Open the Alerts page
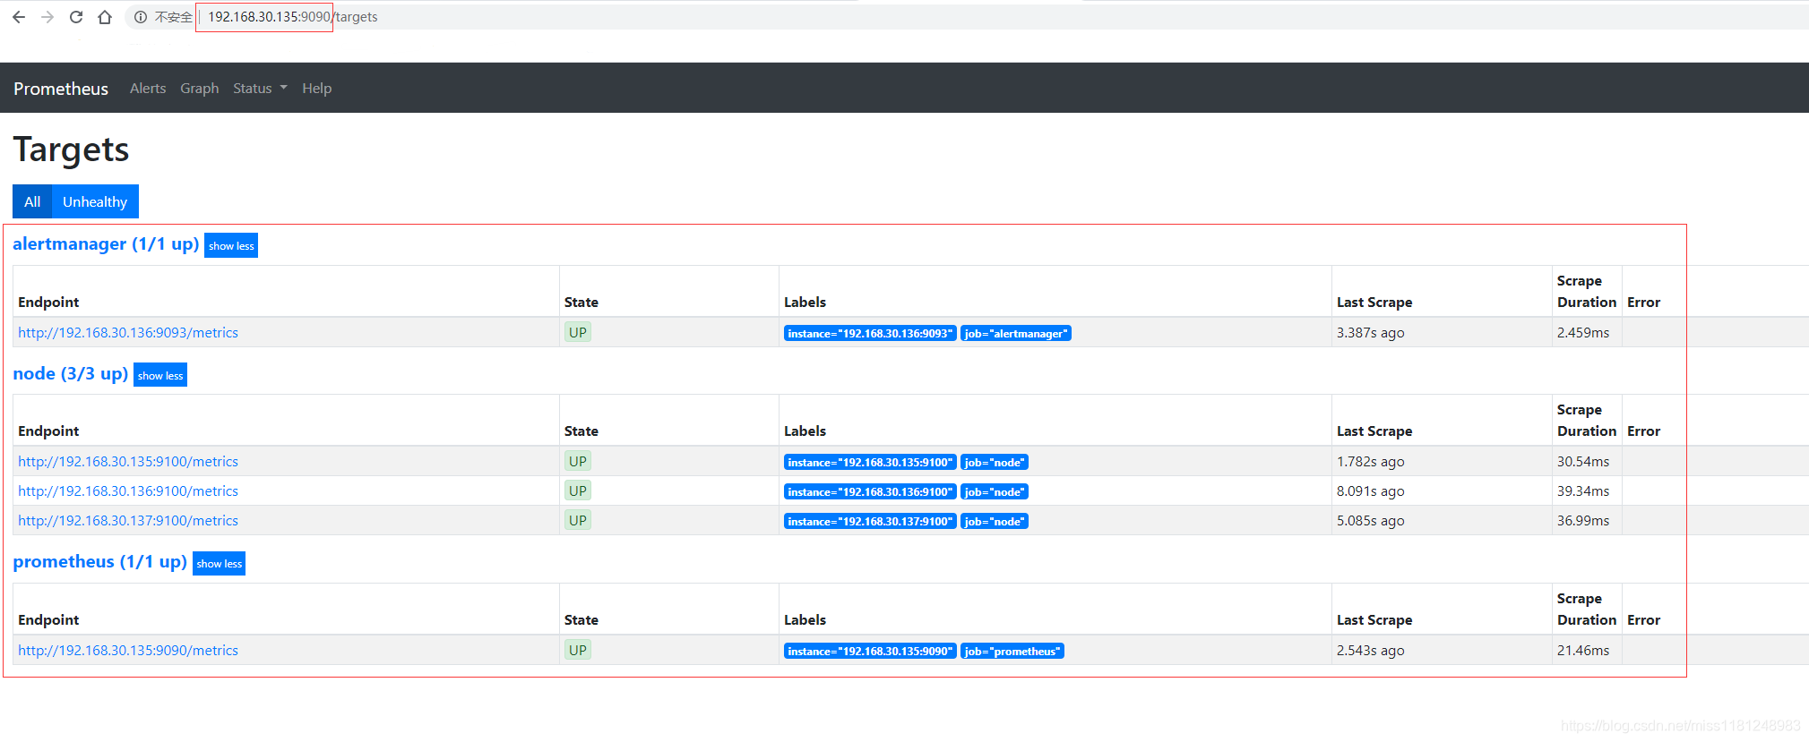This screenshot has height=742, width=1809. (148, 89)
